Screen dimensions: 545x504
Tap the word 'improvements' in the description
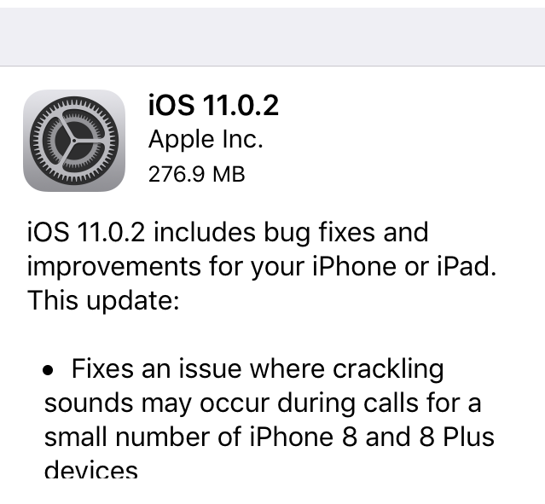[x=114, y=267]
